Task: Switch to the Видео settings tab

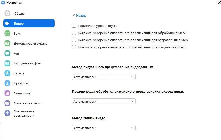Action: 29,23
